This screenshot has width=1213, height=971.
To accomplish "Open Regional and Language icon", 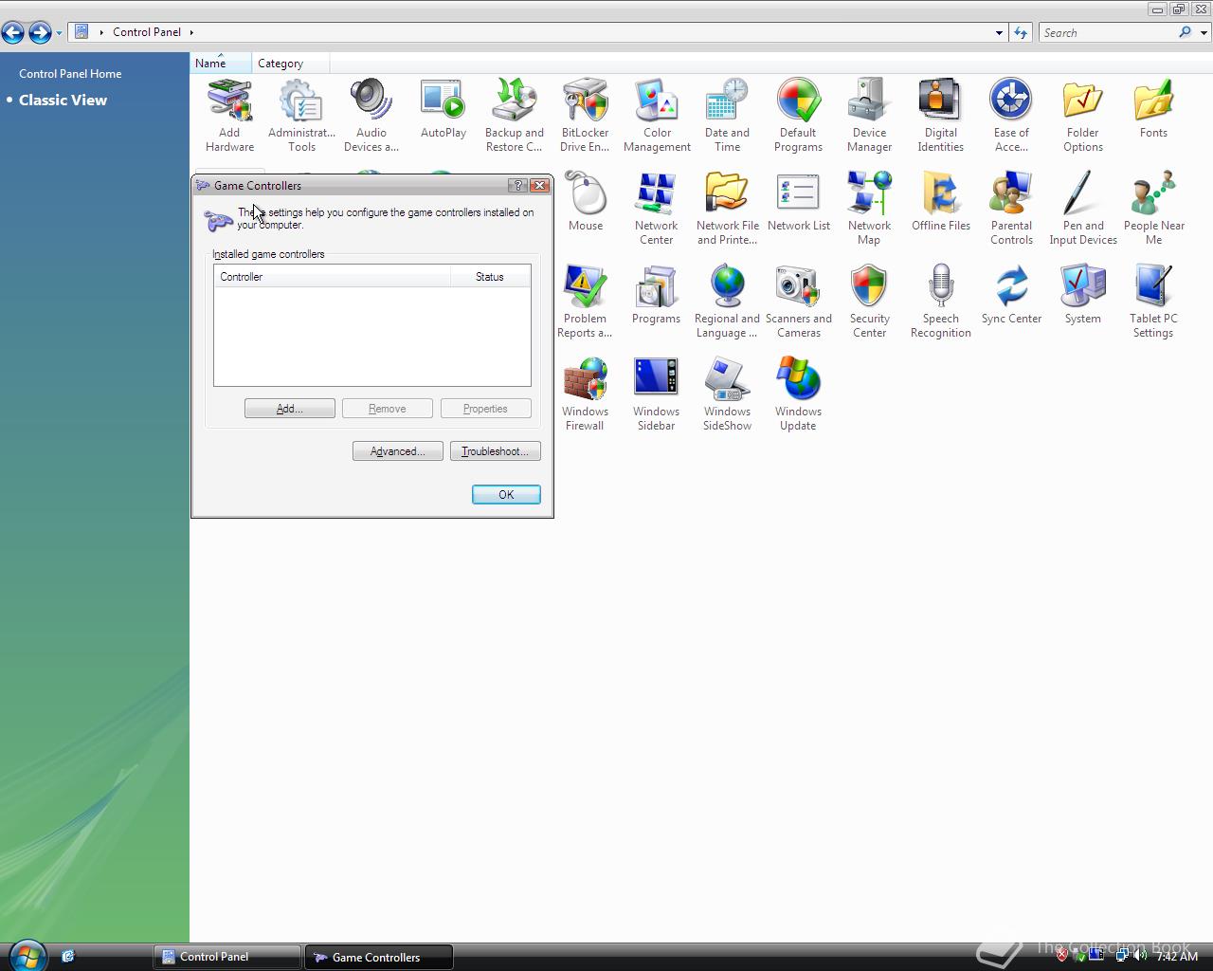I will tap(727, 302).
